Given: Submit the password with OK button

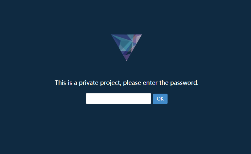Looking at the screenshot, I should (160, 99).
